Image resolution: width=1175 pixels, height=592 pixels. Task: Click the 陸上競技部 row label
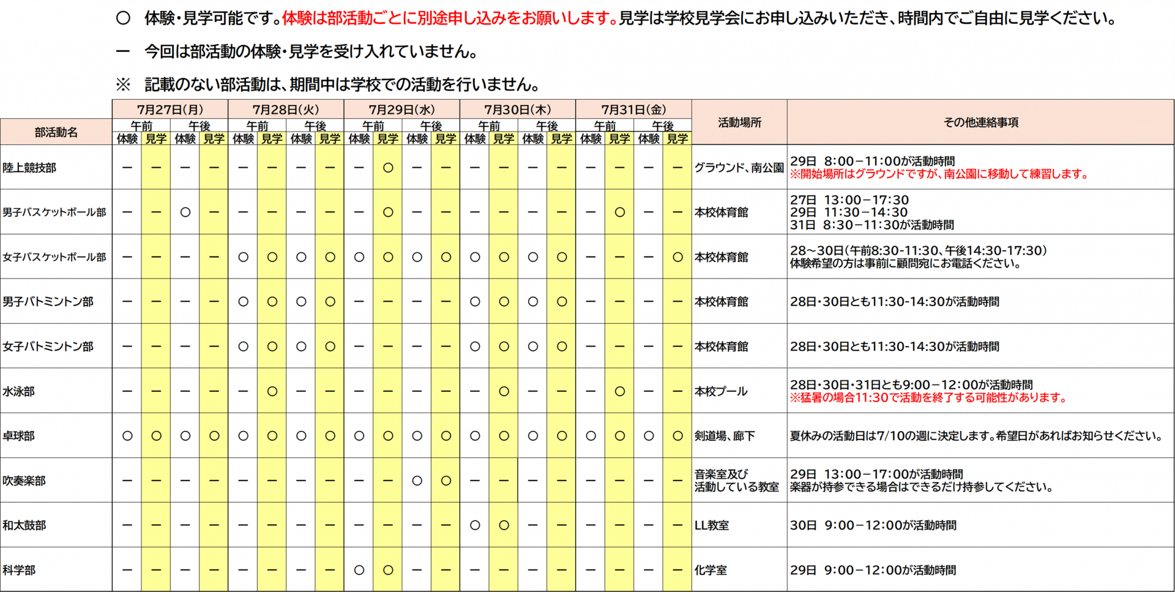point(29,168)
